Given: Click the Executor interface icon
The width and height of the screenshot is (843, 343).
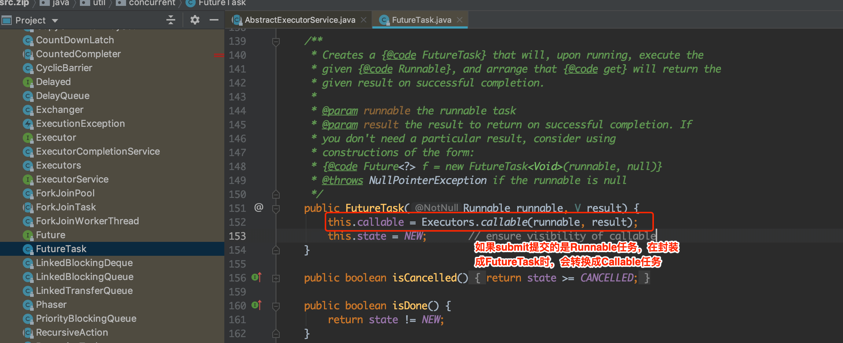Looking at the screenshot, I should (x=28, y=138).
